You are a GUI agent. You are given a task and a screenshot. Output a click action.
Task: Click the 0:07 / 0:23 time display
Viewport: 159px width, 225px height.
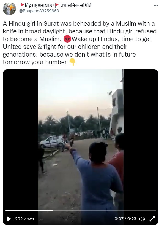pos(125,219)
